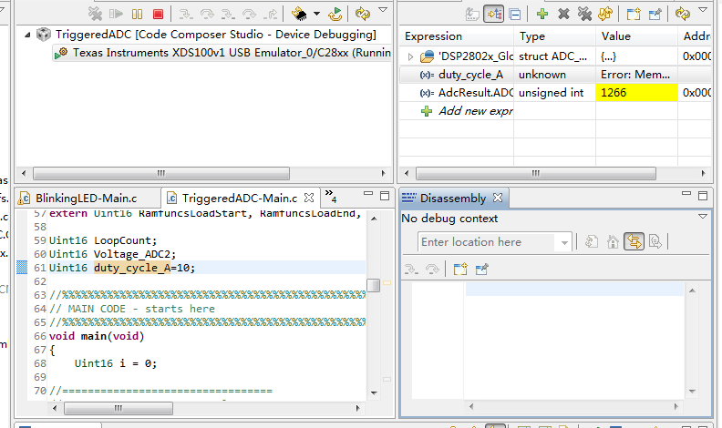This screenshot has height=428, width=722.
Task: Click the Error: Mem... value cell
Action: pos(636,75)
